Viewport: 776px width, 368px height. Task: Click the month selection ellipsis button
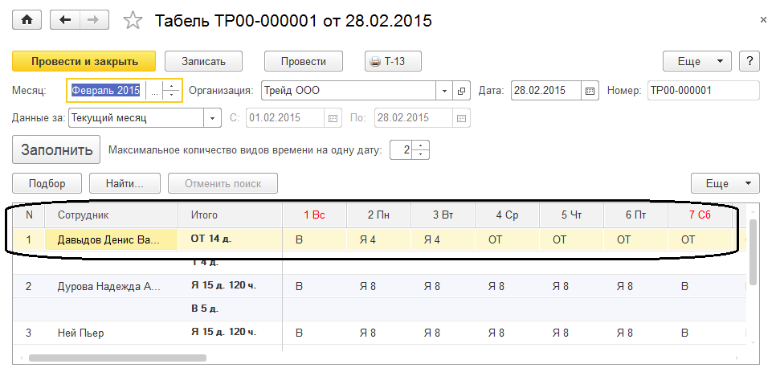pyautogui.click(x=154, y=91)
